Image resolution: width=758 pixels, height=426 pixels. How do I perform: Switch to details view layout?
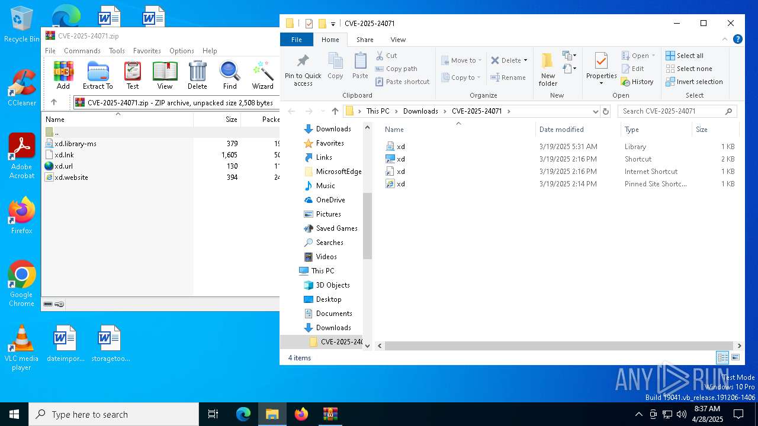pyautogui.click(x=722, y=357)
